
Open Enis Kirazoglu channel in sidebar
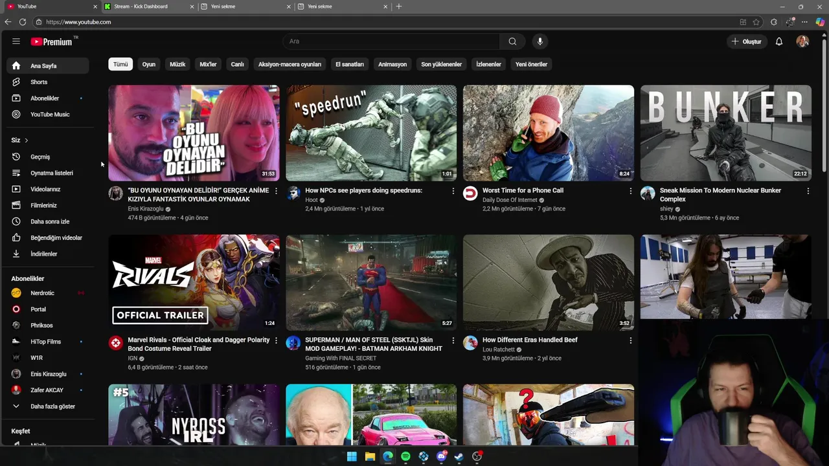48,374
